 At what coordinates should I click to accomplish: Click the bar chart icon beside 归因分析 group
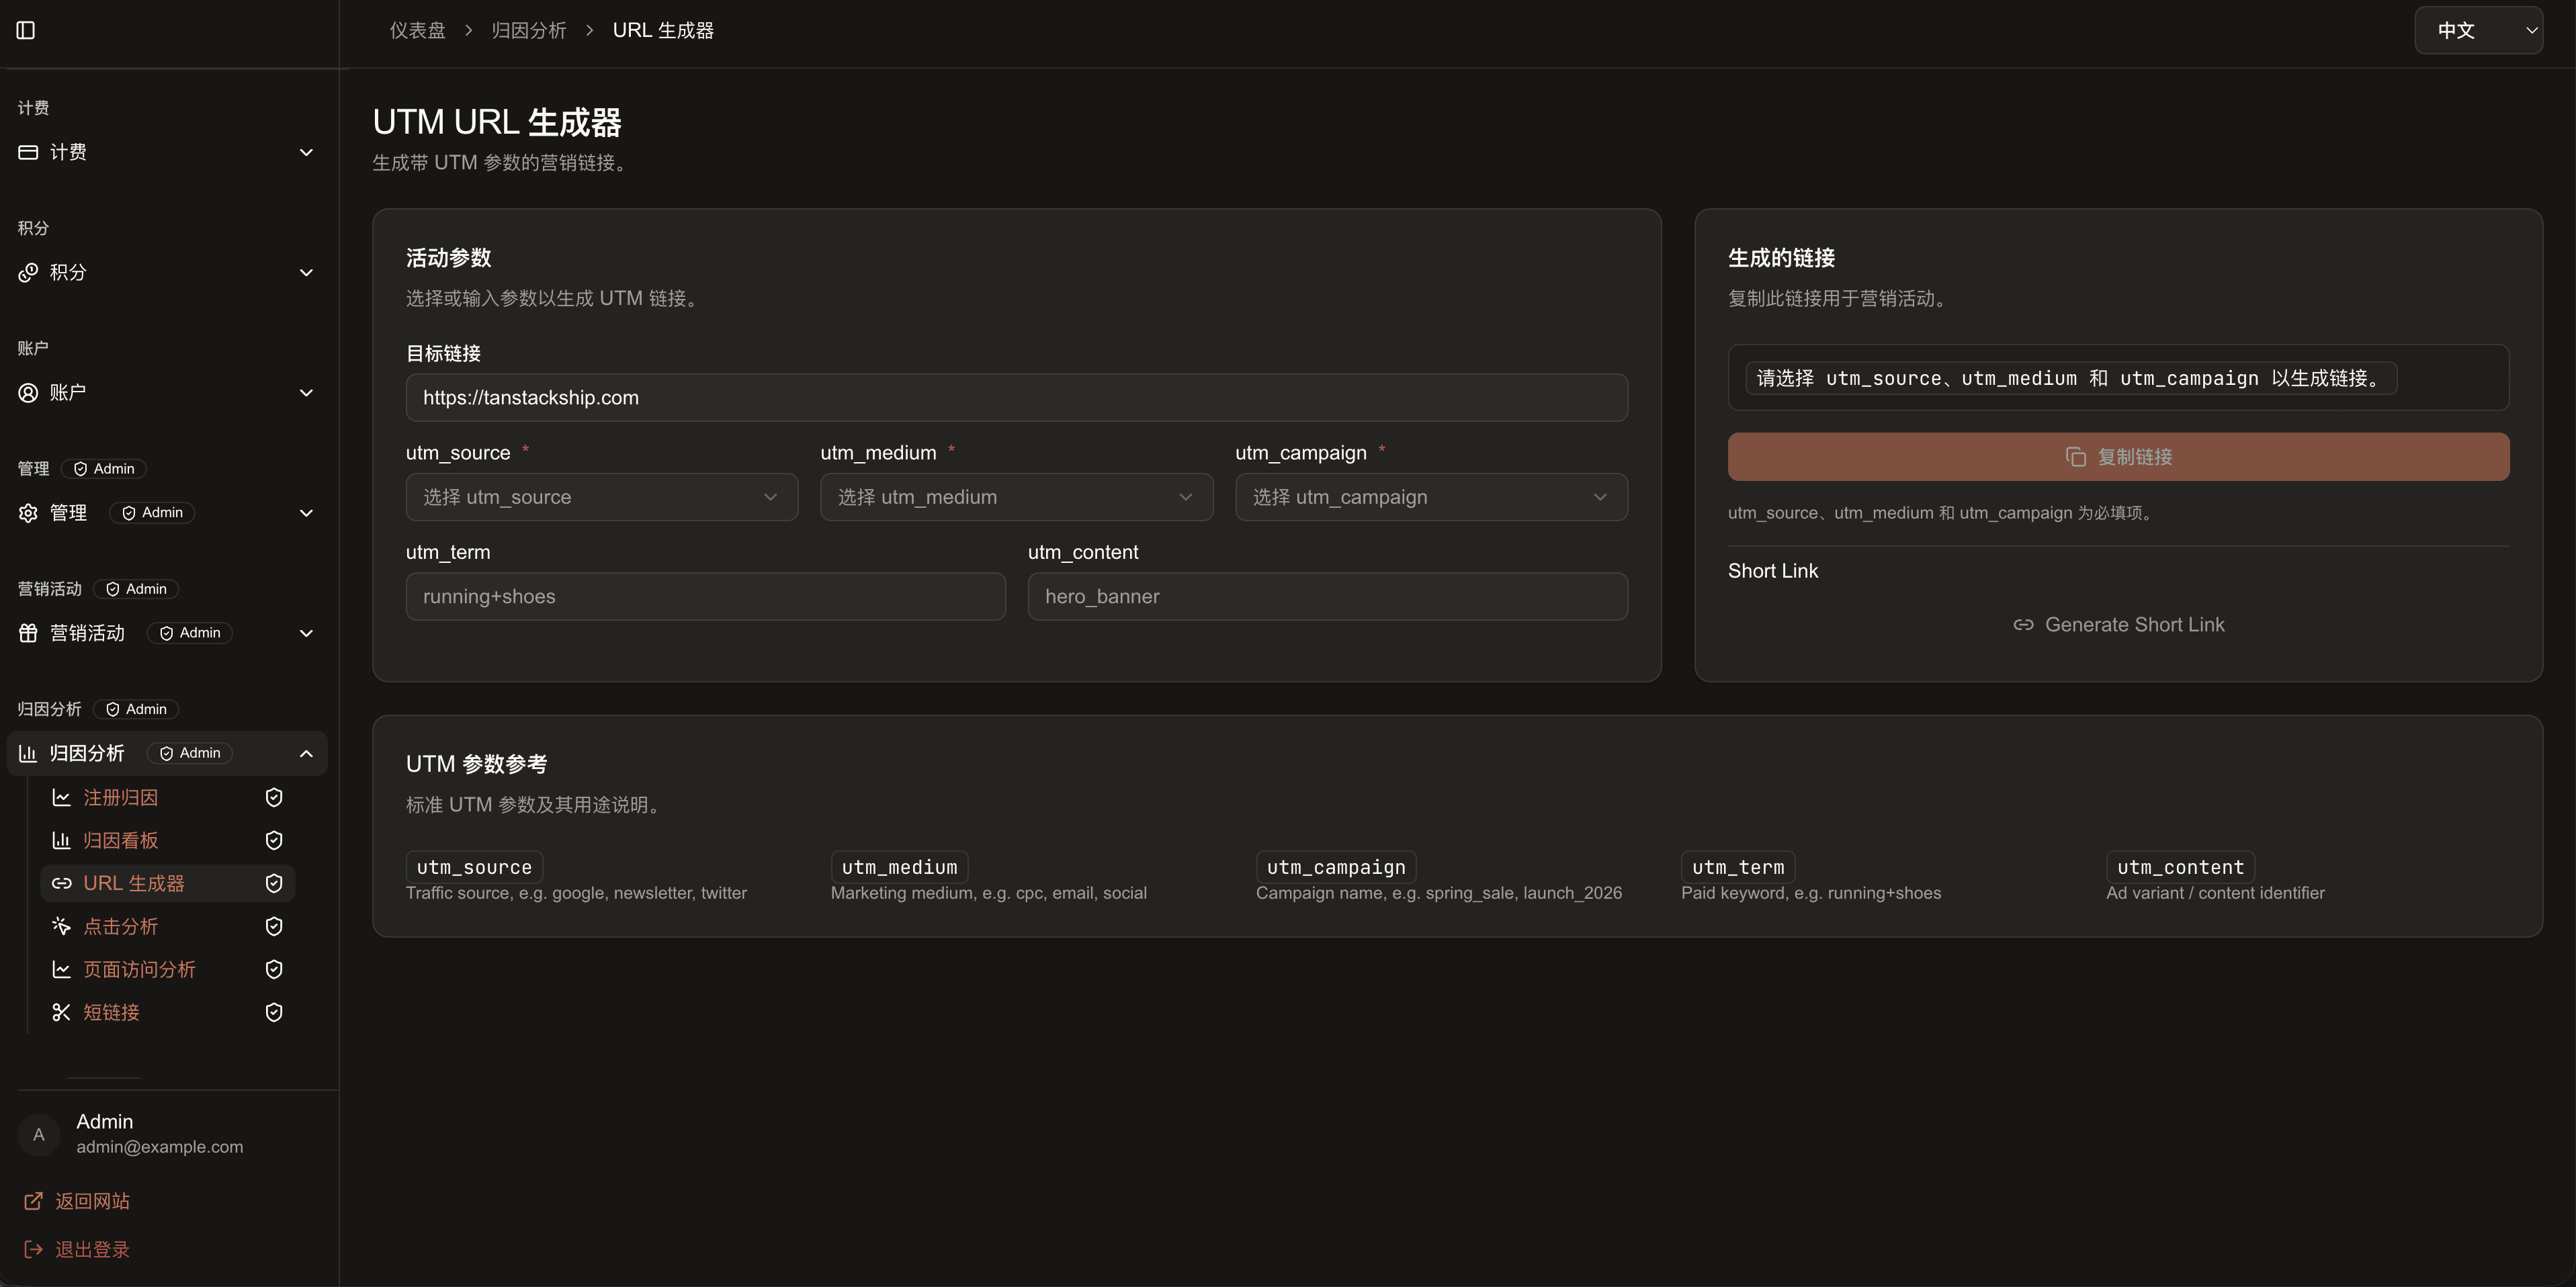(x=28, y=753)
